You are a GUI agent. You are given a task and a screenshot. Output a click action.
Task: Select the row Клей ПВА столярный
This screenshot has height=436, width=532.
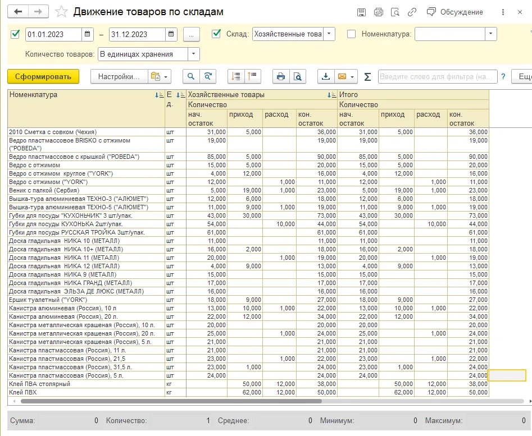tap(248, 384)
